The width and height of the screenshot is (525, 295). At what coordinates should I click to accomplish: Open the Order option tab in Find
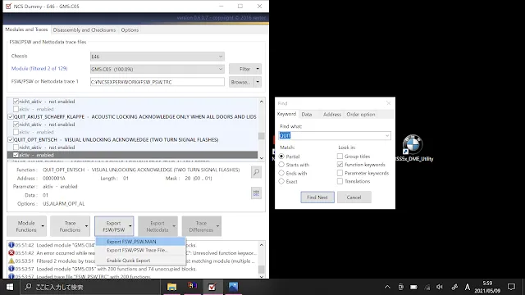pos(361,115)
